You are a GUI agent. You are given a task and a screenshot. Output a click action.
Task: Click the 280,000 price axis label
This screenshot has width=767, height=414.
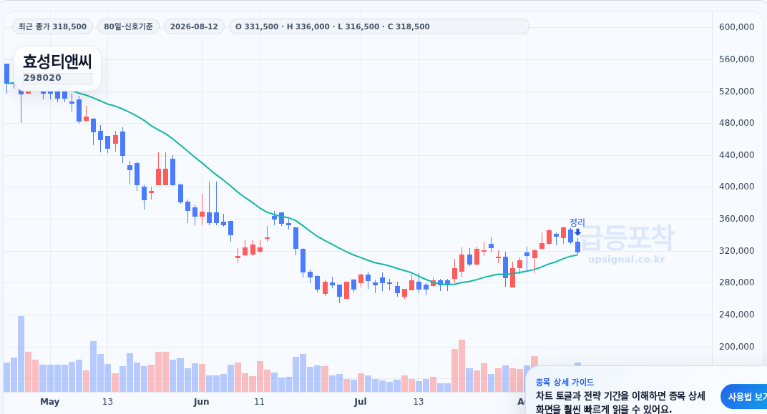point(736,282)
